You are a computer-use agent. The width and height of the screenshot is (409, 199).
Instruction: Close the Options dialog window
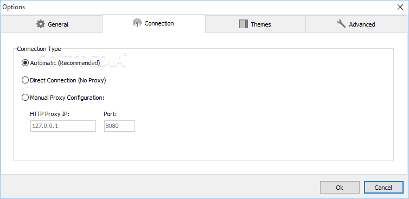(400, 7)
